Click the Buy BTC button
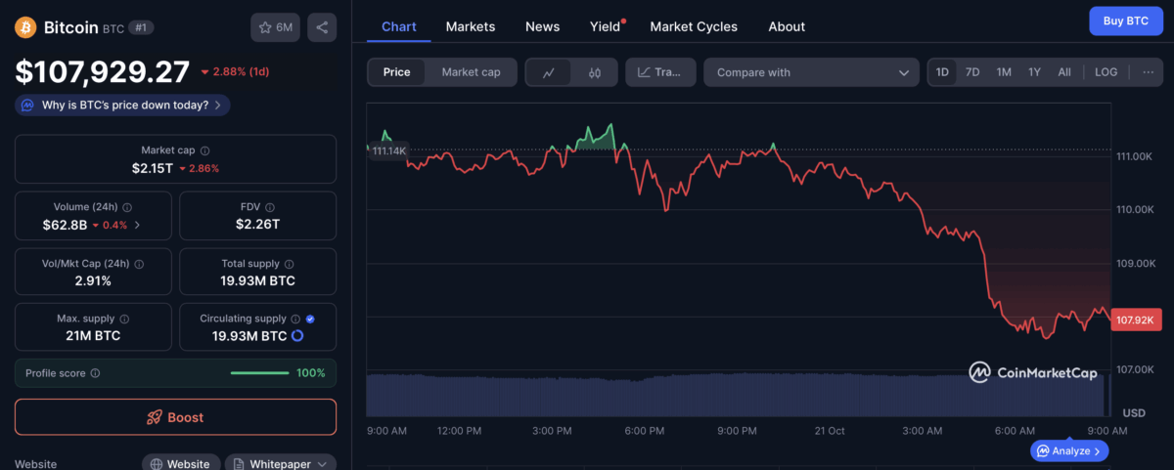1174x470 pixels. [x=1125, y=21]
